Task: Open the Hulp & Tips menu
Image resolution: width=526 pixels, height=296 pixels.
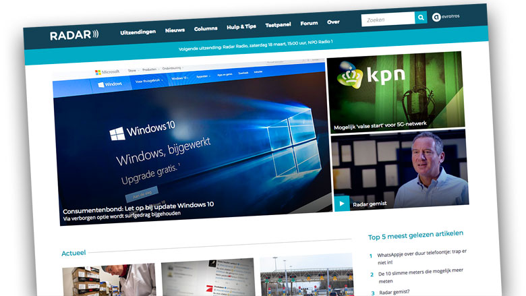Action: (241, 26)
